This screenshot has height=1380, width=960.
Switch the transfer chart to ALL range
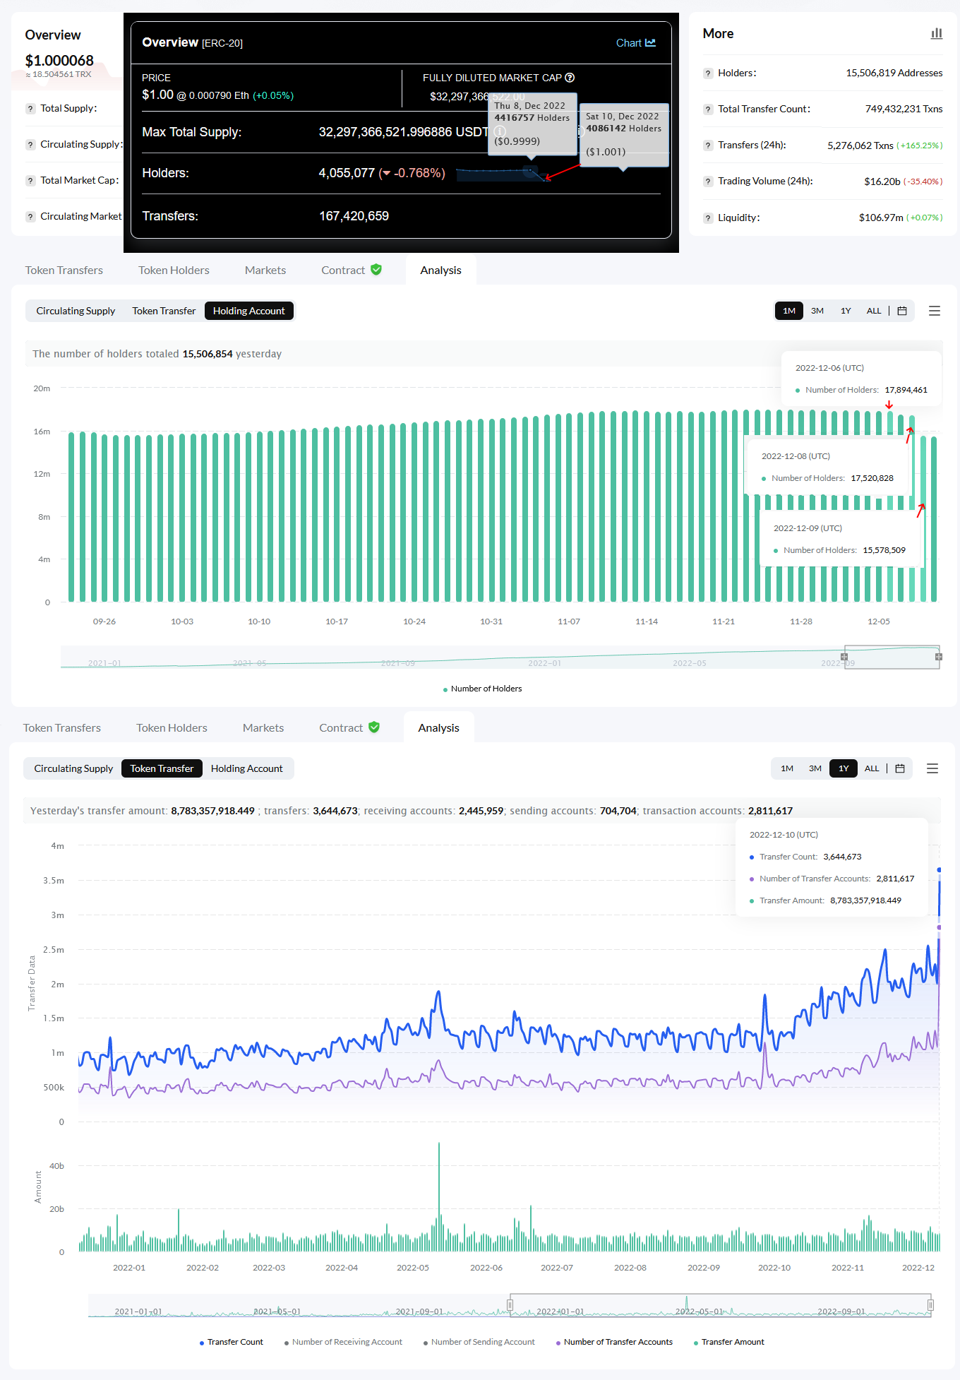[x=872, y=768]
